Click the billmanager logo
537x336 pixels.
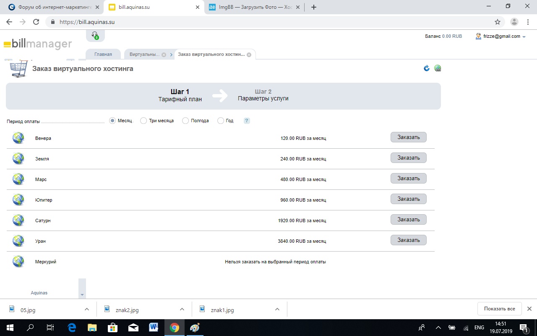pyautogui.click(x=38, y=44)
